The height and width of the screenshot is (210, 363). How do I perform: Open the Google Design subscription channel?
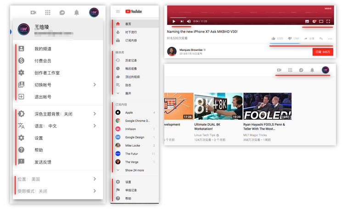point(135,137)
